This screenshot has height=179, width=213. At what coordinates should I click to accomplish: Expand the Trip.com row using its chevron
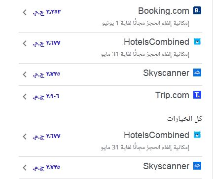point(25,97)
